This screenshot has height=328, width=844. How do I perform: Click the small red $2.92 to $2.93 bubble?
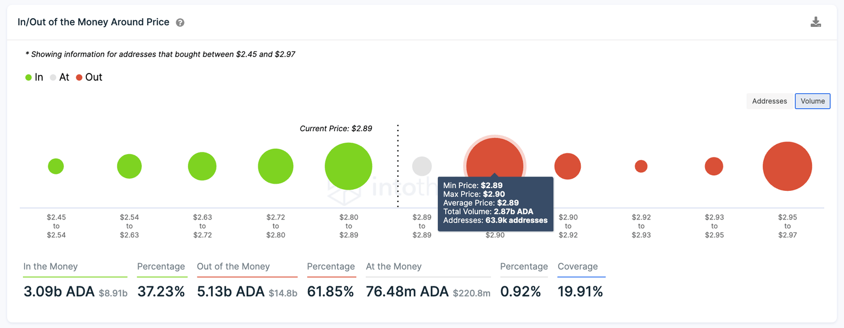pyautogui.click(x=641, y=166)
